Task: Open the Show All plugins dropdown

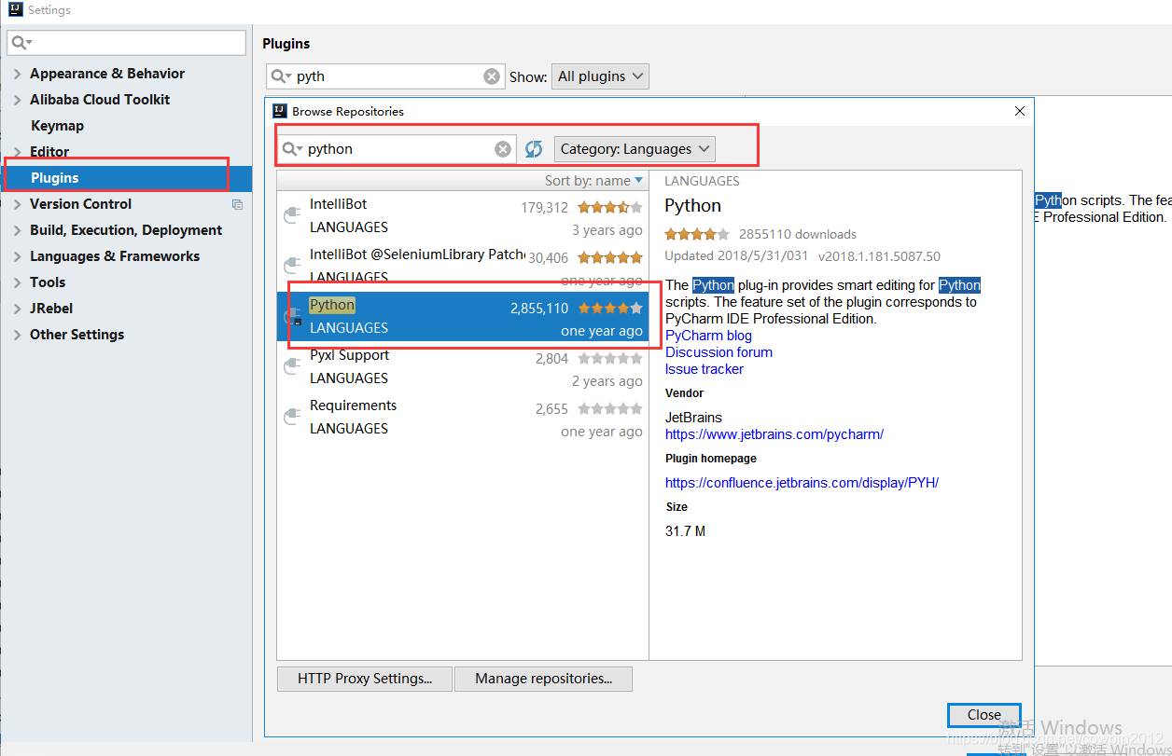Action: click(x=600, y=76)
